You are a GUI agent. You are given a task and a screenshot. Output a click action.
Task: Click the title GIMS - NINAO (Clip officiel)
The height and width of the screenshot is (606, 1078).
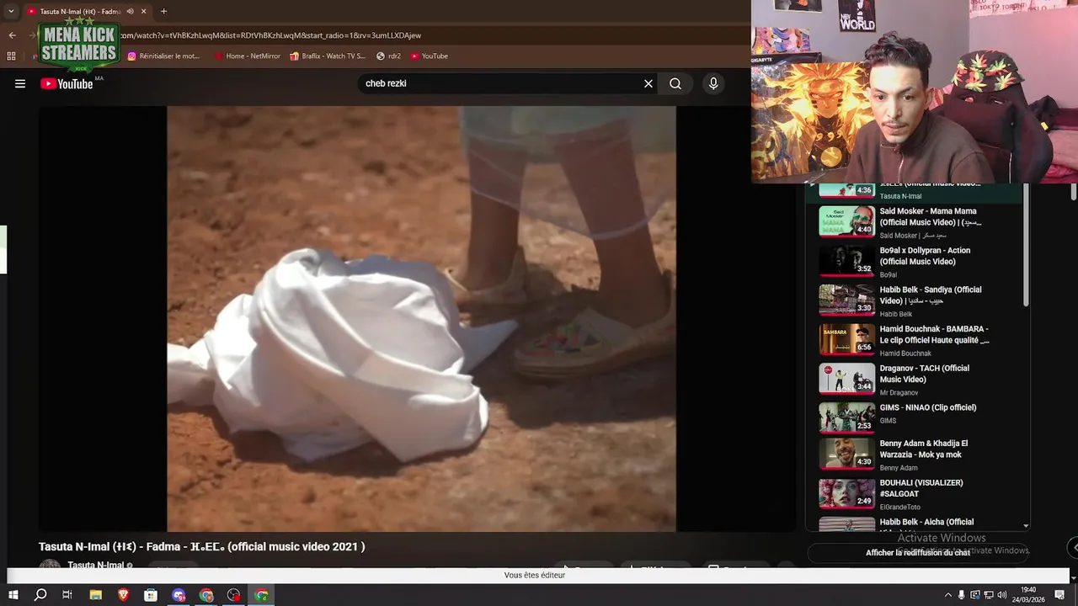click(928, 407)
